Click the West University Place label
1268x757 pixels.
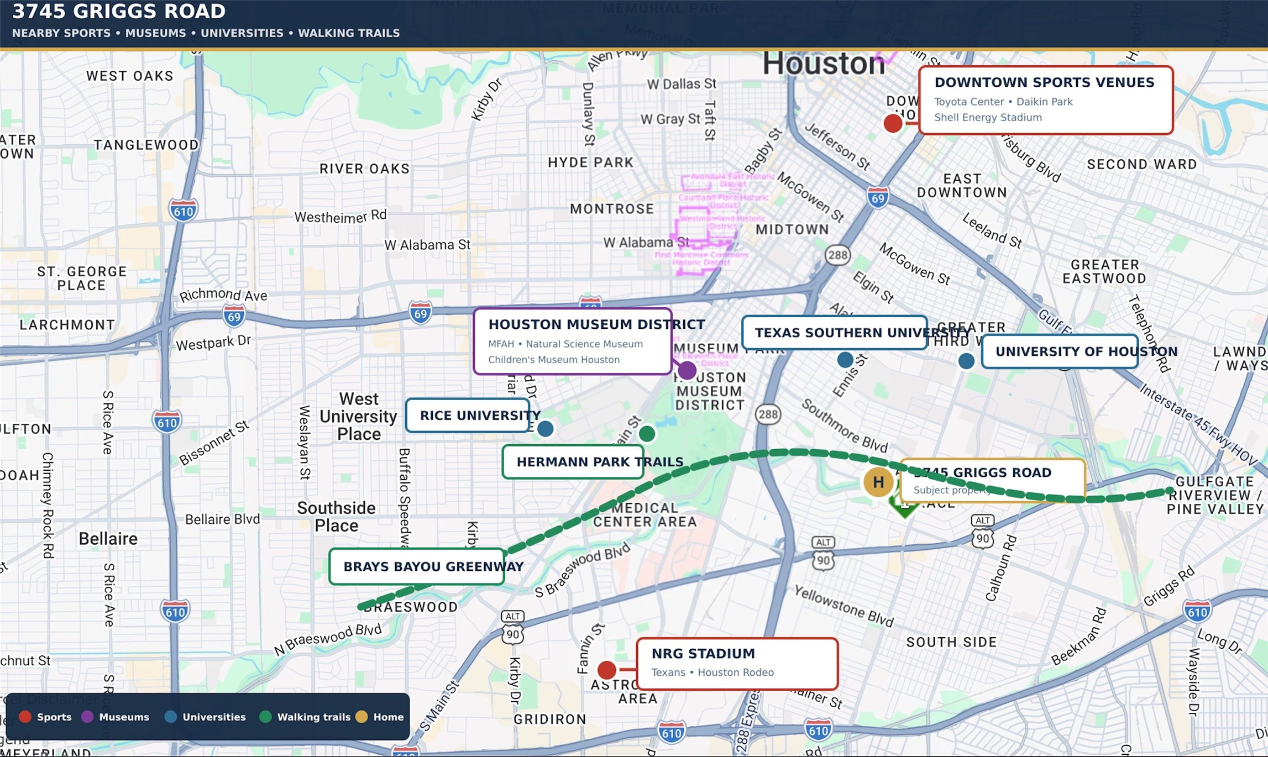tap(358, 416)
